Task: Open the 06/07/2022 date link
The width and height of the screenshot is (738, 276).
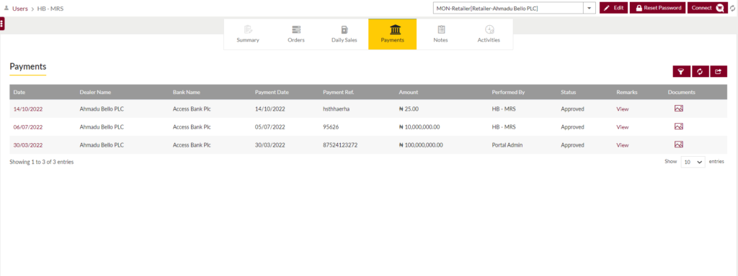Action: coord(28,126)
